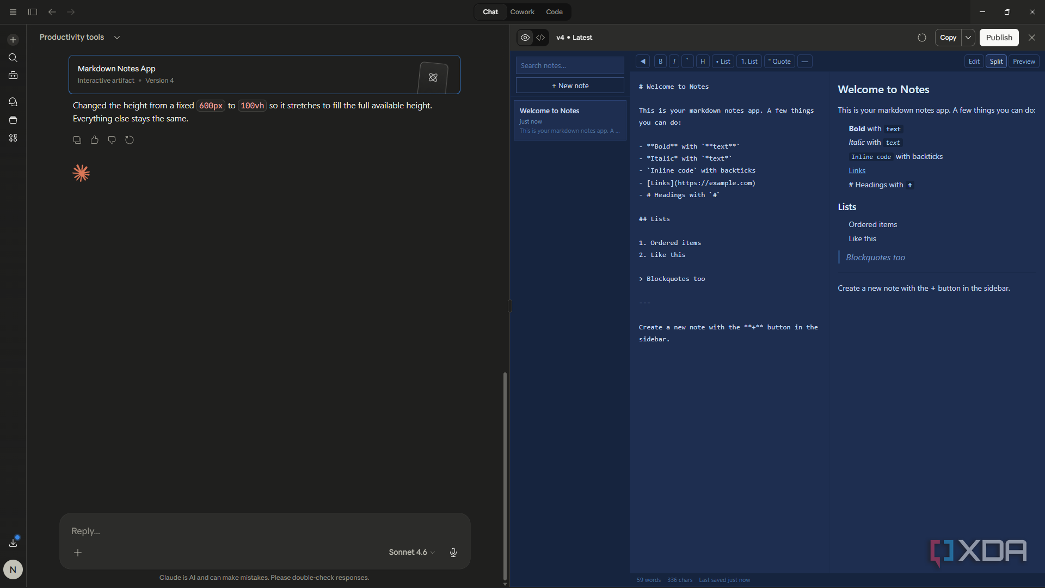This screenshot has width=1045, height=588.
Task: Retry the response with regenerate icon
Action: (x=130, y=140)
